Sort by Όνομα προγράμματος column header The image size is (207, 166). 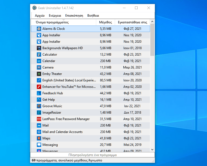coord(63,22)
